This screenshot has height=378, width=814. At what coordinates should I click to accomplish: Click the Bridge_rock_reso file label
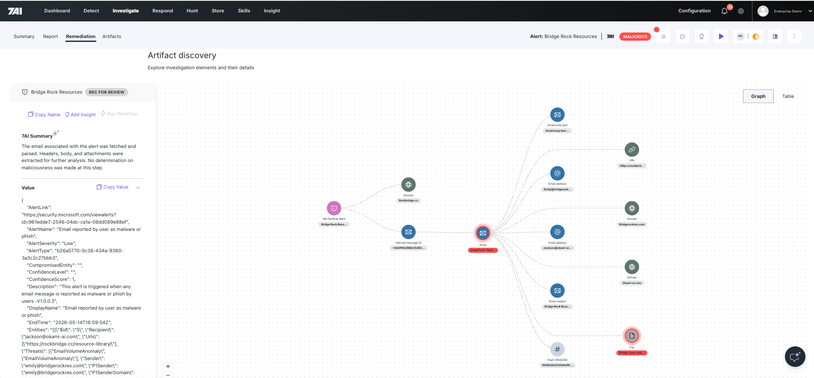pos(632,353)
